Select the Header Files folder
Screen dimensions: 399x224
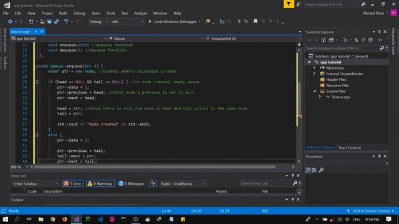point(336,80)
